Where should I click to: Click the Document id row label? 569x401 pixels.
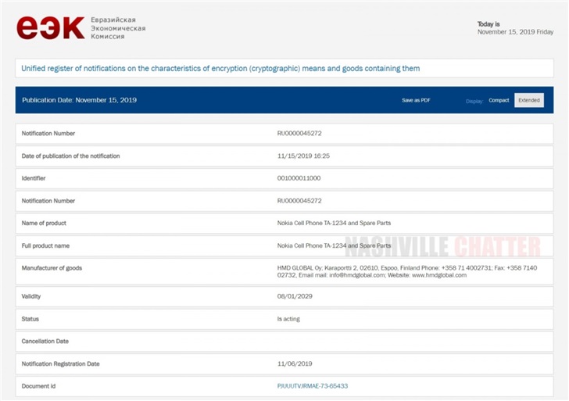(40, 386)
